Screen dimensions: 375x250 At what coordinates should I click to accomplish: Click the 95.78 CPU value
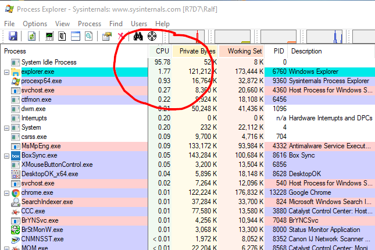click(162, 62)
